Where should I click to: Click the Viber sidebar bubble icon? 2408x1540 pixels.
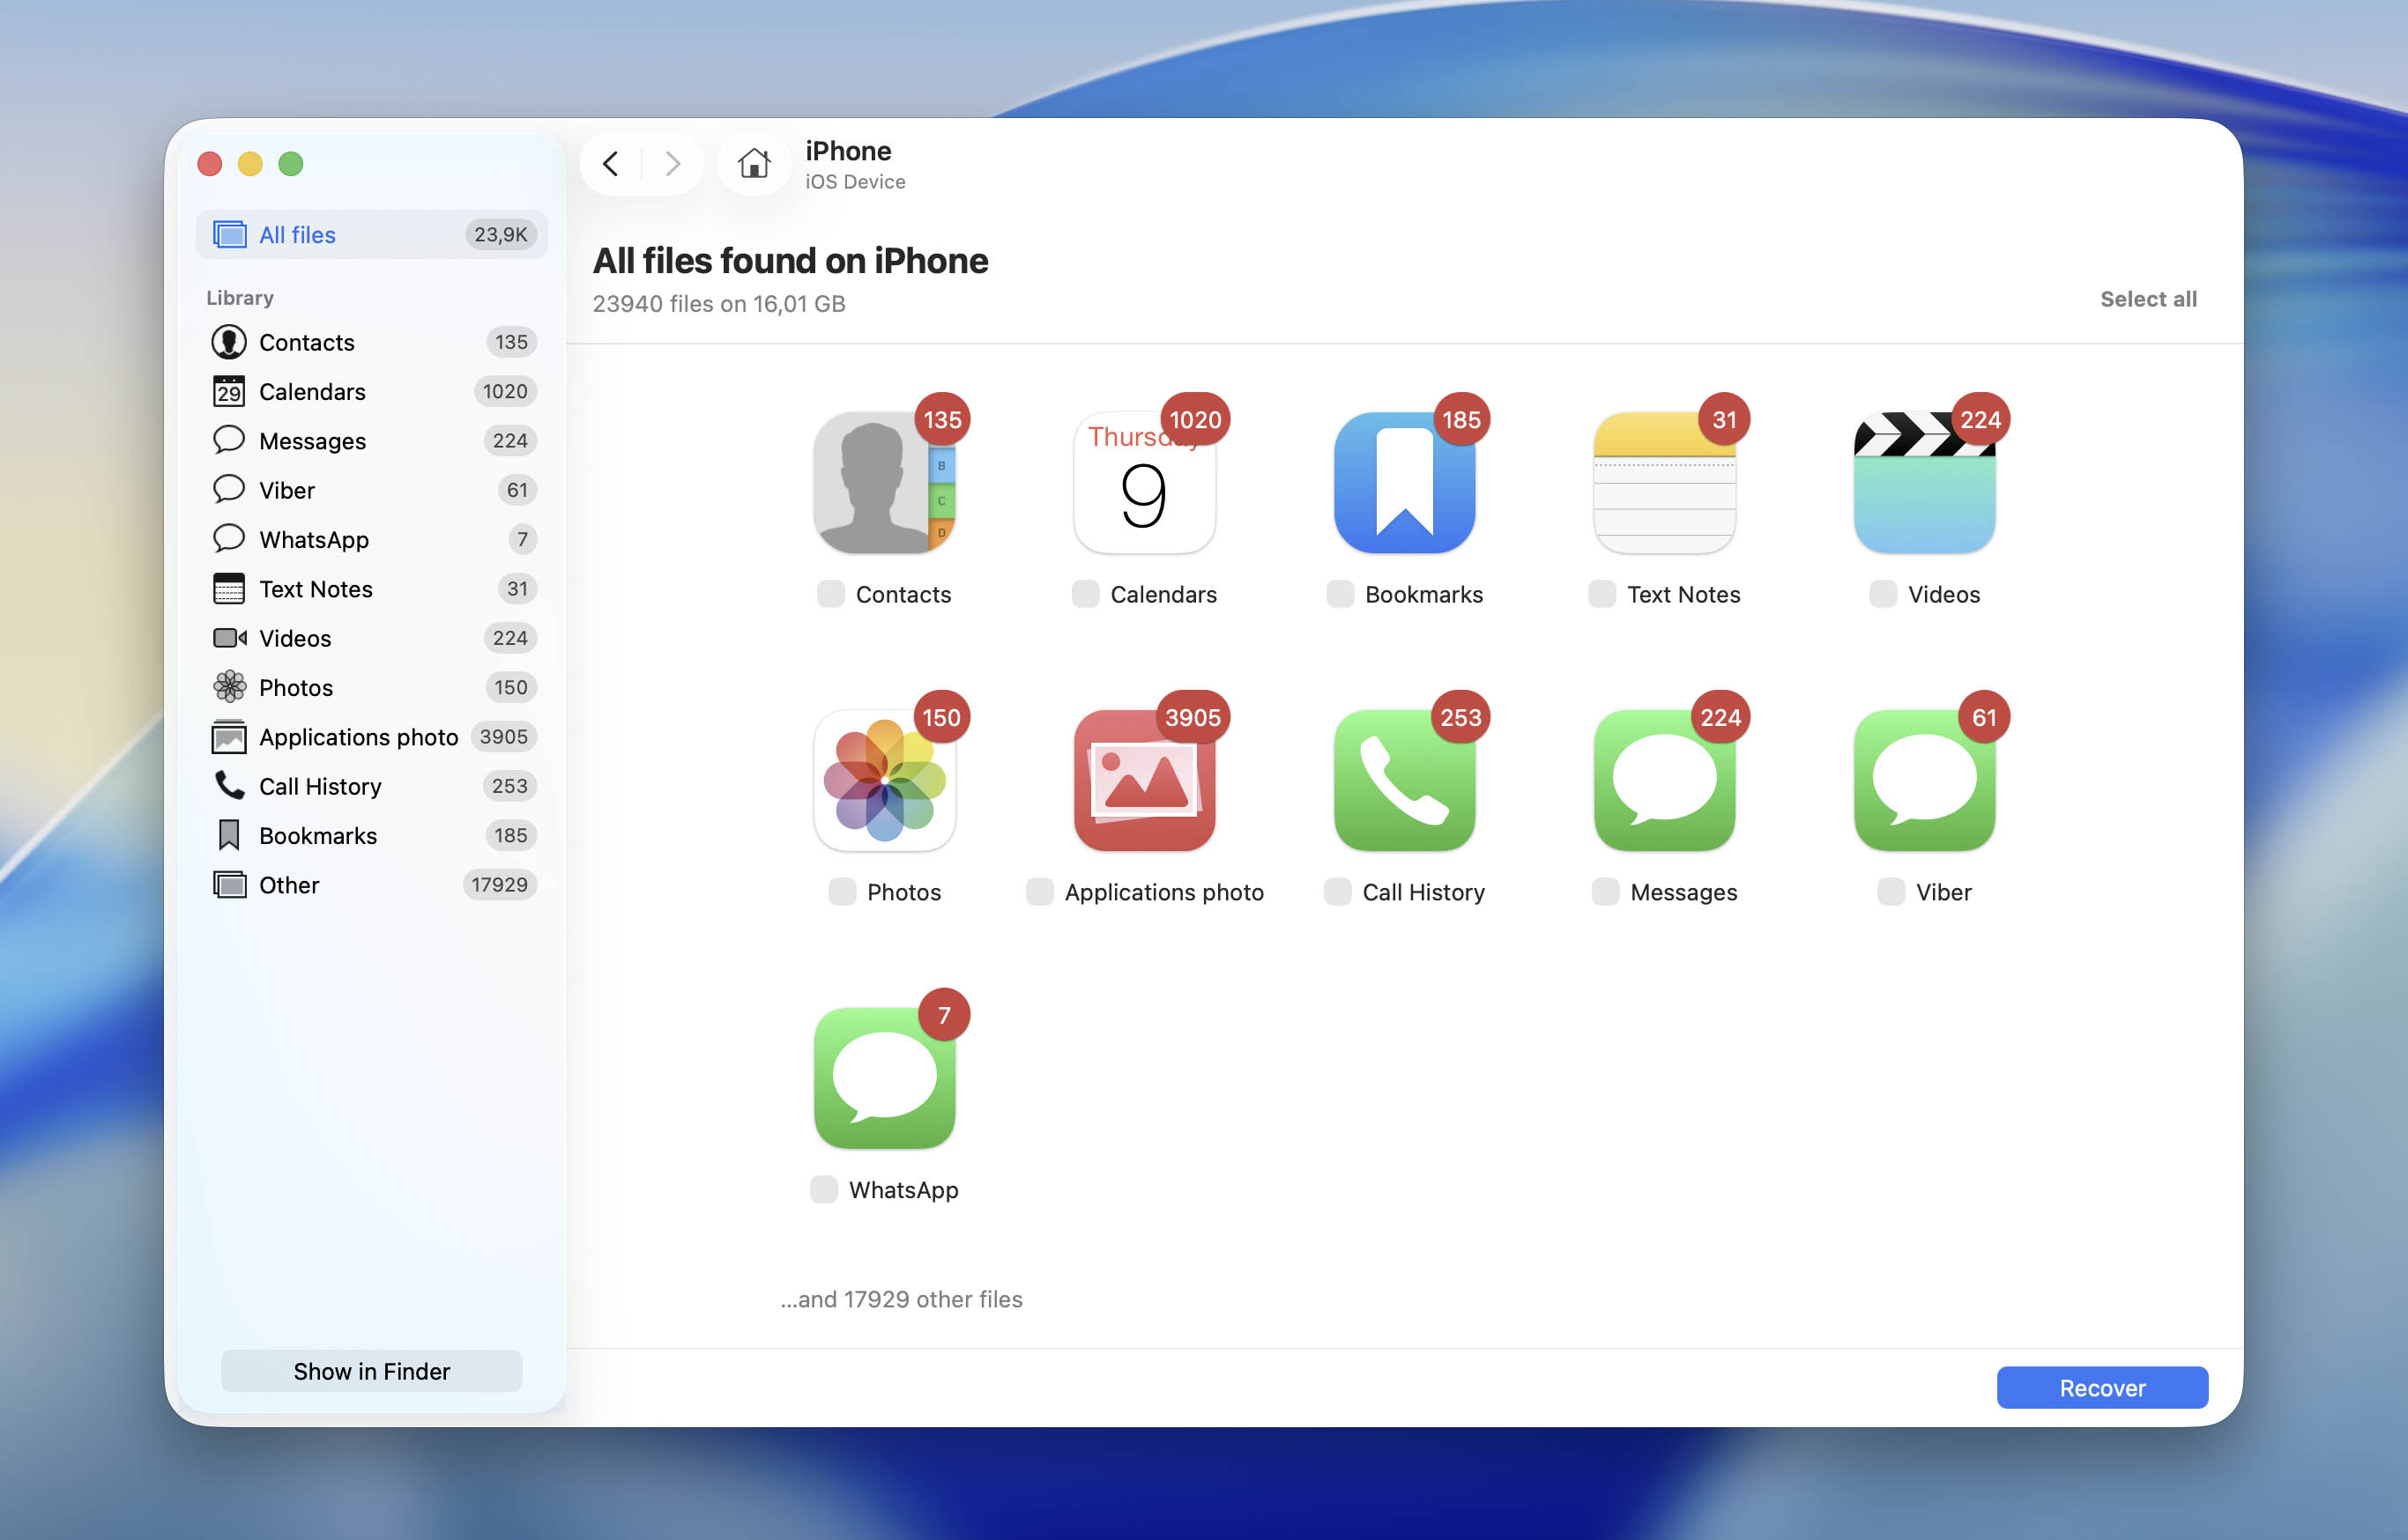click(x=229, y=490)
